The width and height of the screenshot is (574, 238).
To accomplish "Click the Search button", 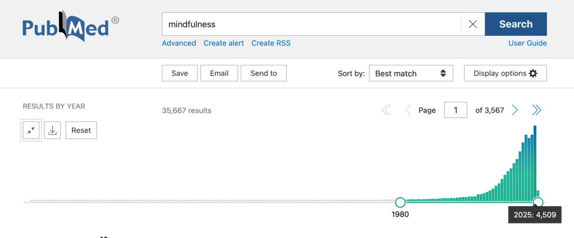I will tap(516, 24).
